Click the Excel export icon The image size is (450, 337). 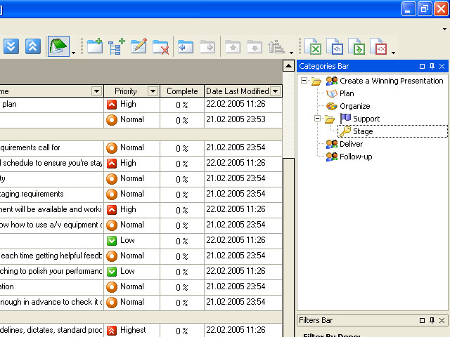tap(315, 47)
